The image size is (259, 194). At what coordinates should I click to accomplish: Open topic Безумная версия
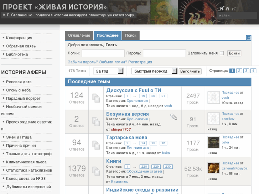click(x=127, y=114)
